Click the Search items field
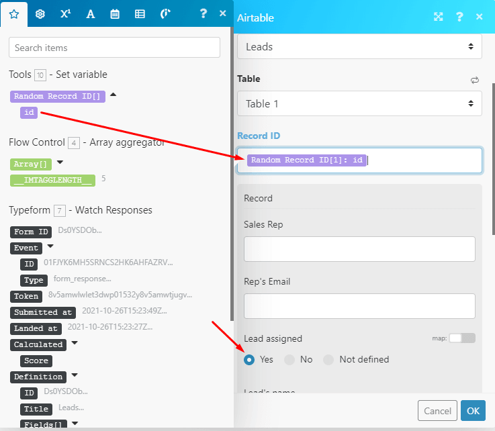This screenshot has width=495, height=431. pos(114,48)
